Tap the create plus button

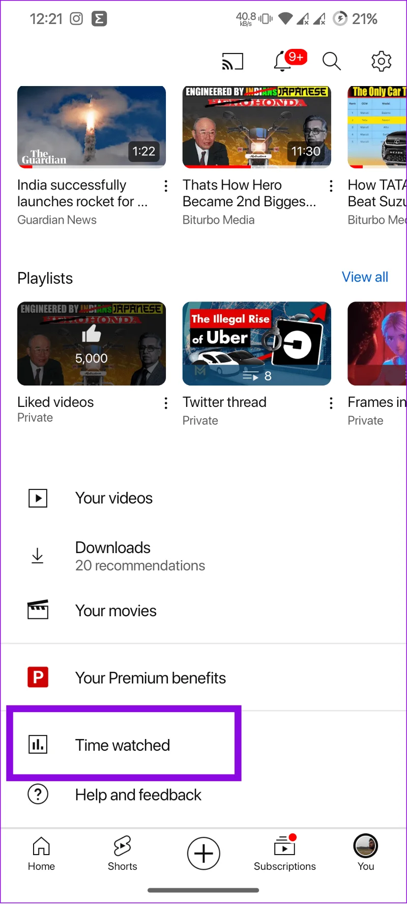(203, 854)
